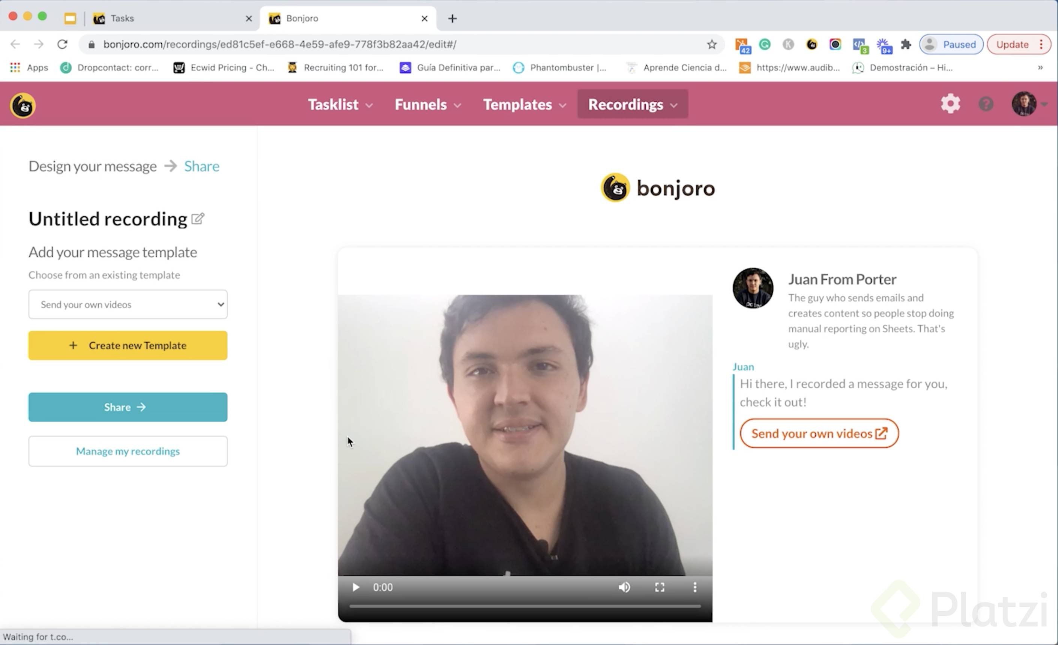Play the recorded video
The image size is (1058, 645).
coord(356,587)
